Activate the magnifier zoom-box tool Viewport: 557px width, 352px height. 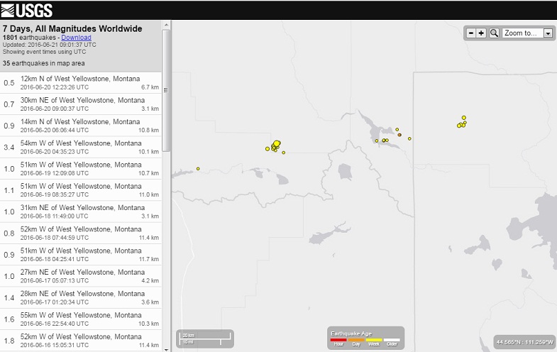pyautogui.click(x=494, y=33)
